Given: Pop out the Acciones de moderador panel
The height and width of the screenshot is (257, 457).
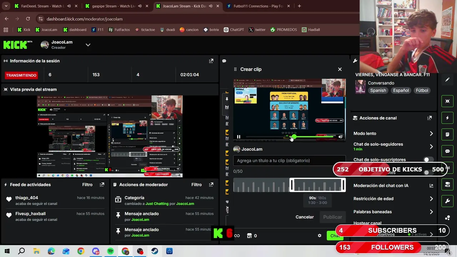Looking at the screenshot, I should click(x=211, y=185).
